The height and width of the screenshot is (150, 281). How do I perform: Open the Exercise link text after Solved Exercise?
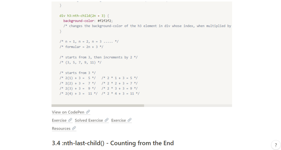(x=119, y=120)
